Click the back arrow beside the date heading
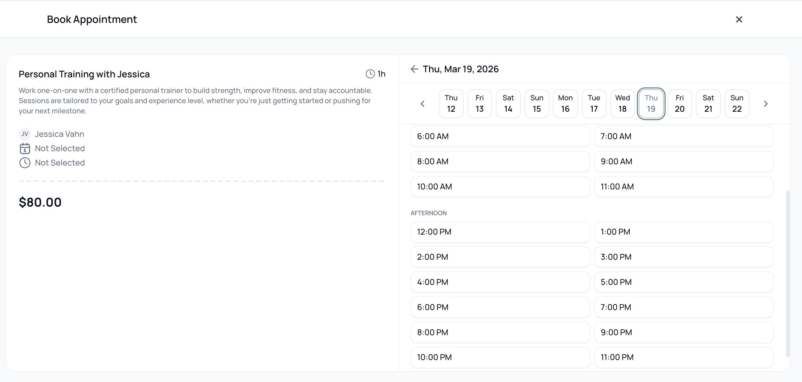The image size is (802, 382). click(x=414, y=69)
